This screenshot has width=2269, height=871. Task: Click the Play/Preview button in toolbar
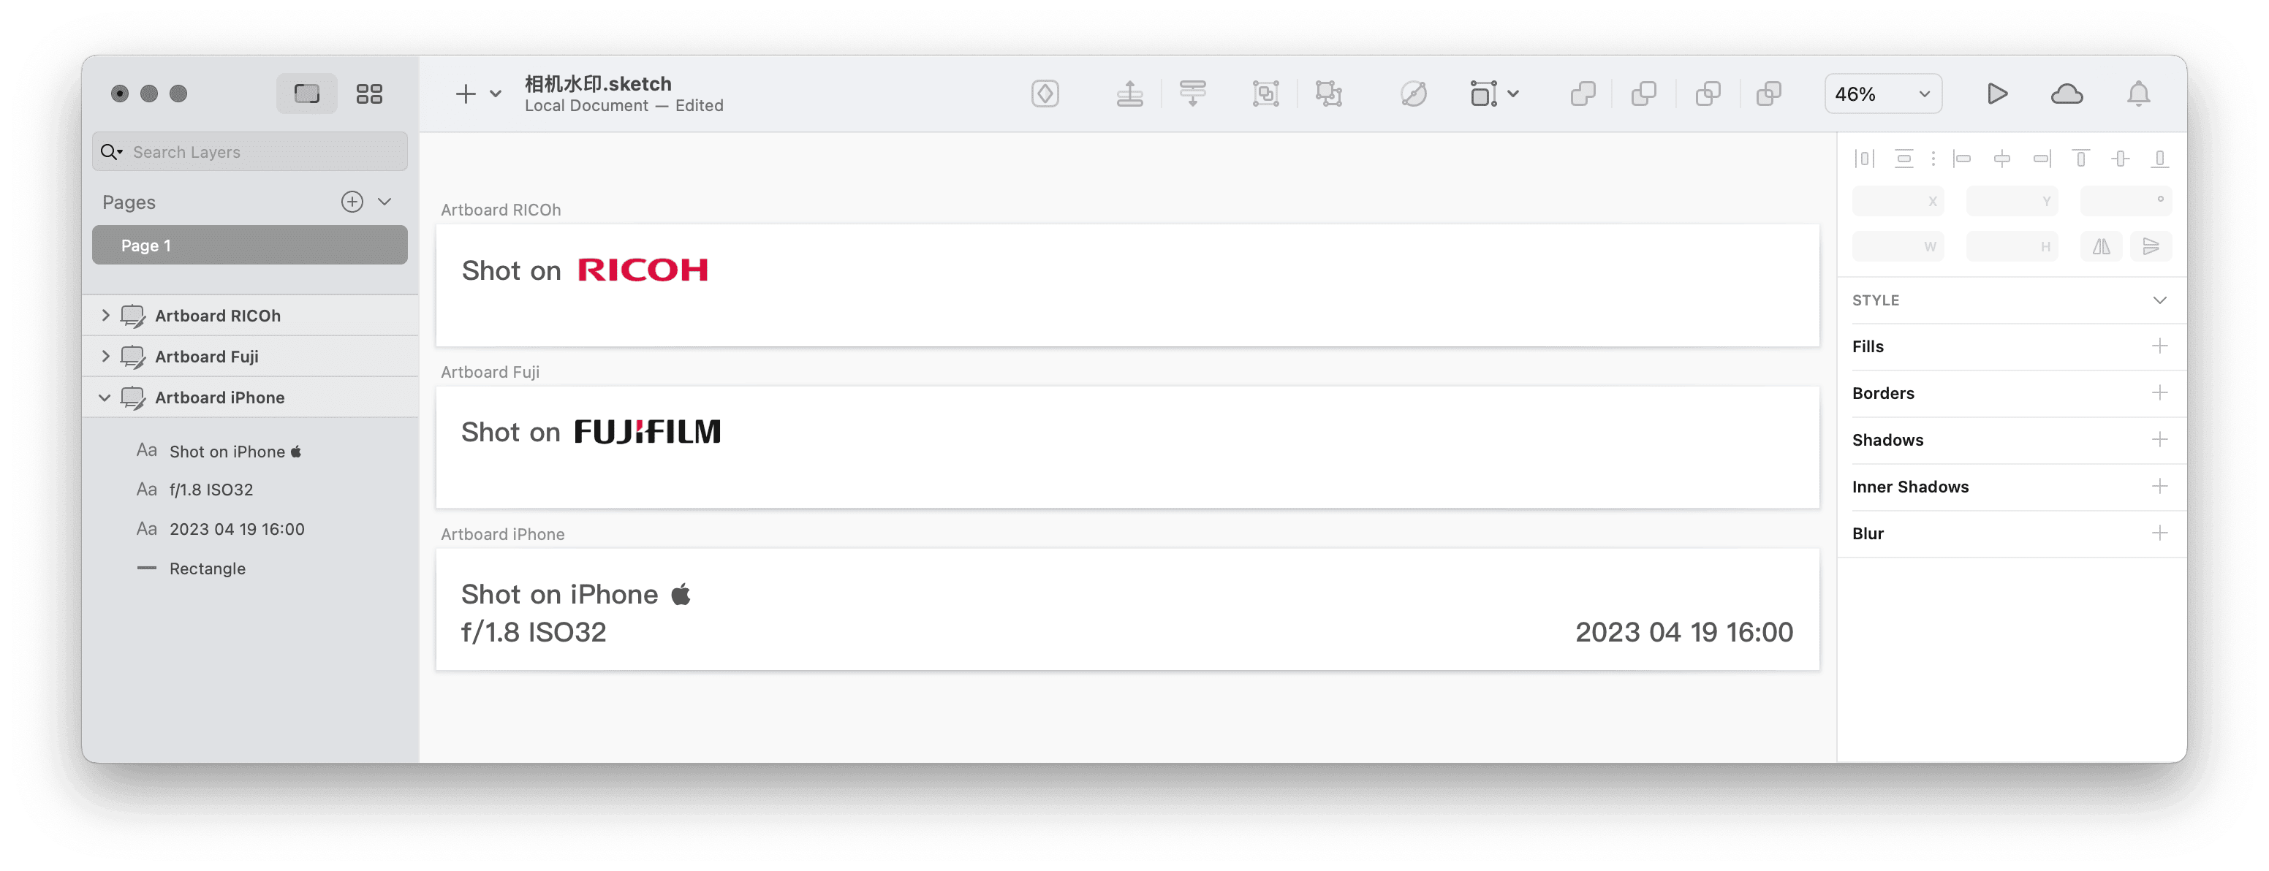(1997, 93)
